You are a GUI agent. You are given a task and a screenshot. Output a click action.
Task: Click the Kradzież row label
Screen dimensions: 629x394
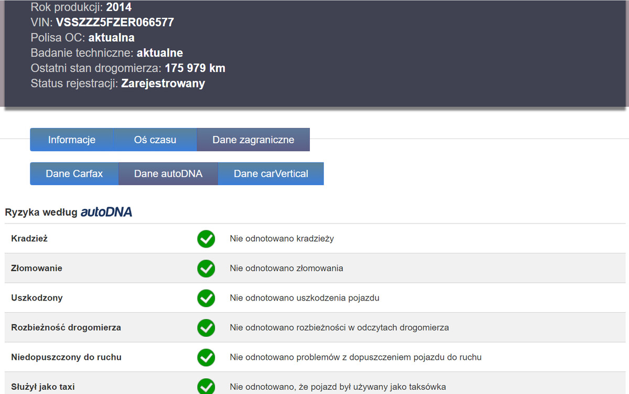click(x=29, y=238)
